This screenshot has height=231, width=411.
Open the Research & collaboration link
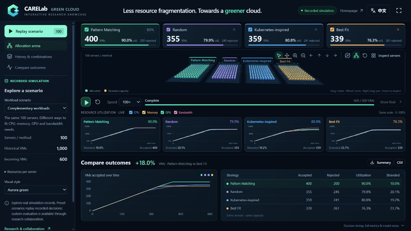tap(28, 229)
